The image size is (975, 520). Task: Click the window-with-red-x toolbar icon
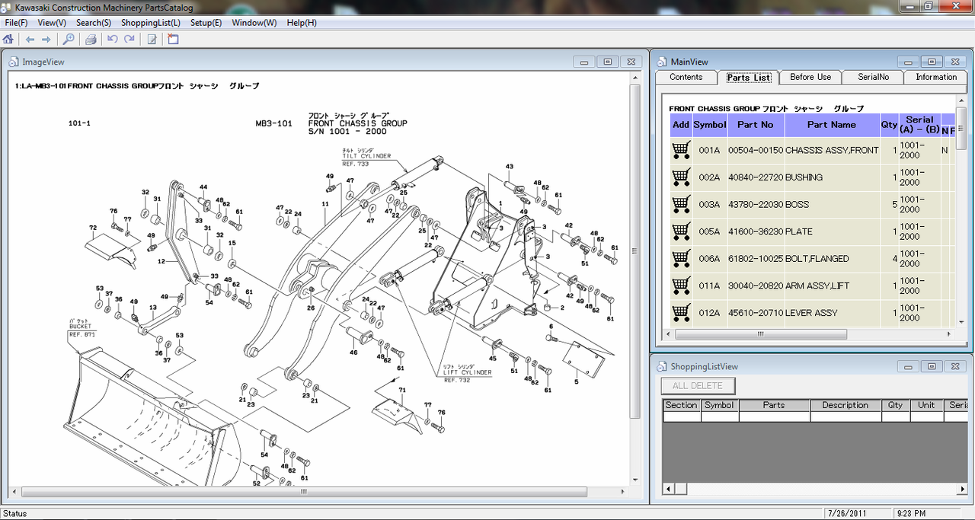(173, 39)
